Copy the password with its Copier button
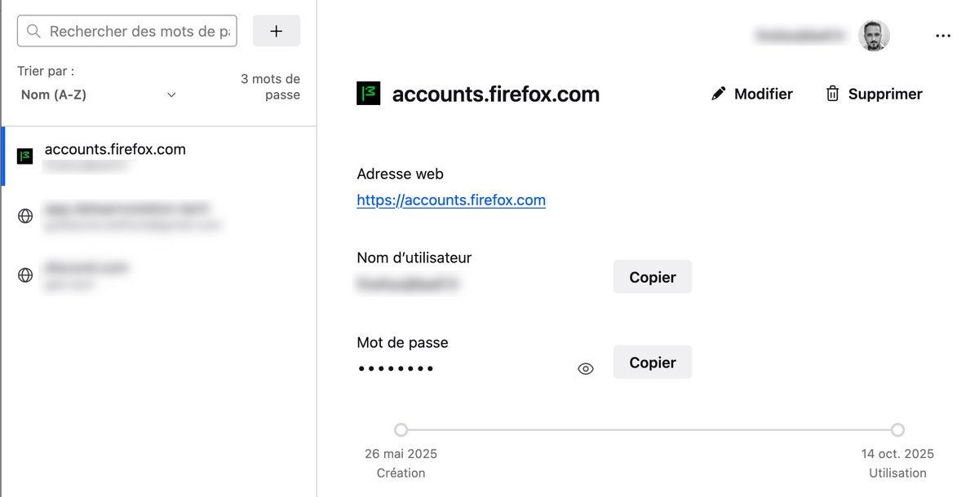Viewport: 979px width, 497px height. pyautogui.click(x=652, y=363)
